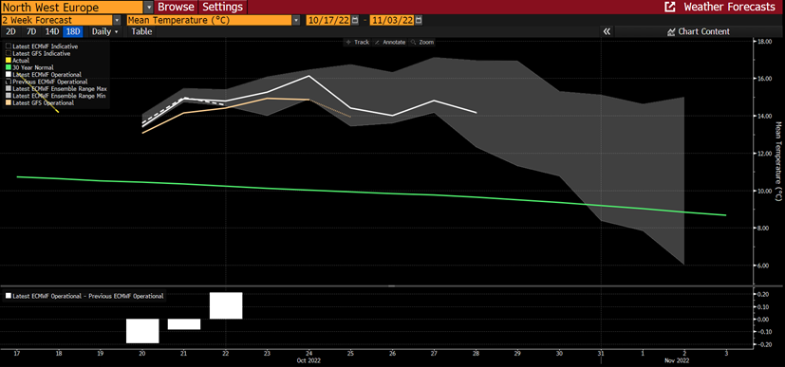Open the 2 Week Forecast dropdown arrow
The width and height of the screenshot is (785, 367).
coord(117,20)
